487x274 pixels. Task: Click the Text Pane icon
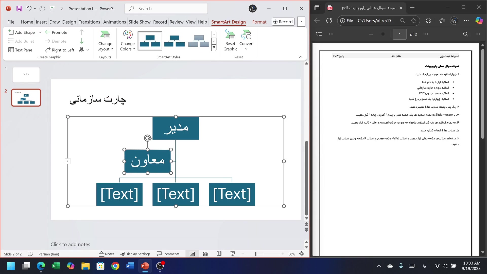[x=11, y=50]
